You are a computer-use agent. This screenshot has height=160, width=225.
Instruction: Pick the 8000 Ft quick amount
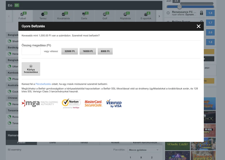tap(105, 51)
